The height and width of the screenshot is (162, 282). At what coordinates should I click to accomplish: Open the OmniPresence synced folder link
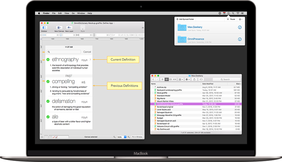(196, 39)
